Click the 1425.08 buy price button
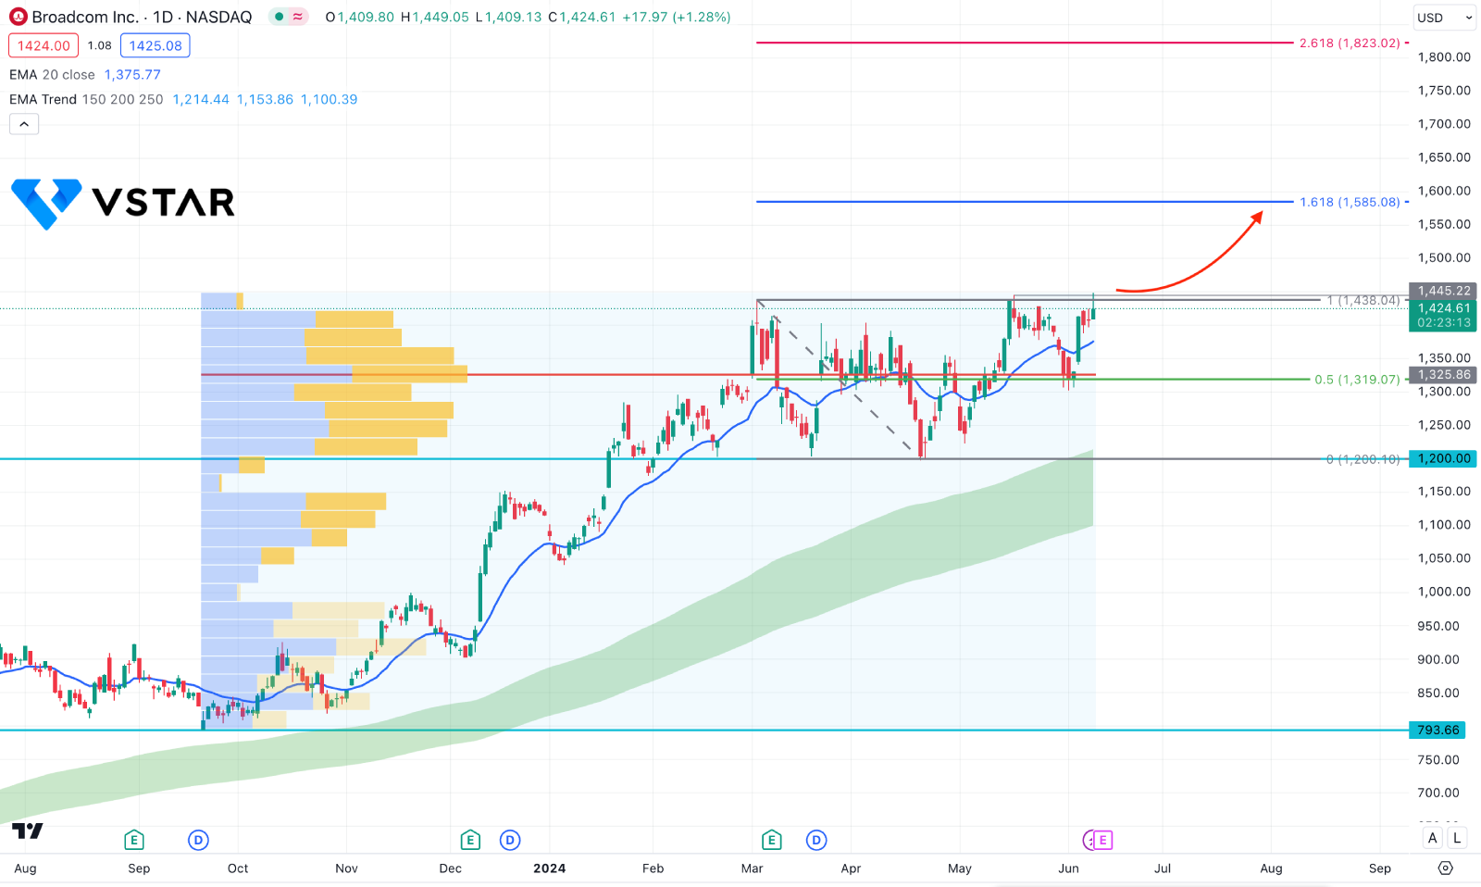The width and height of the screenshot is (1481, 887). pos(156,45)
